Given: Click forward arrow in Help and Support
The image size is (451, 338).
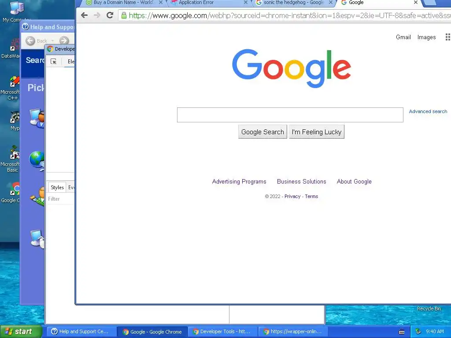Looking at the screenshot, I should (x=64, y=41).
